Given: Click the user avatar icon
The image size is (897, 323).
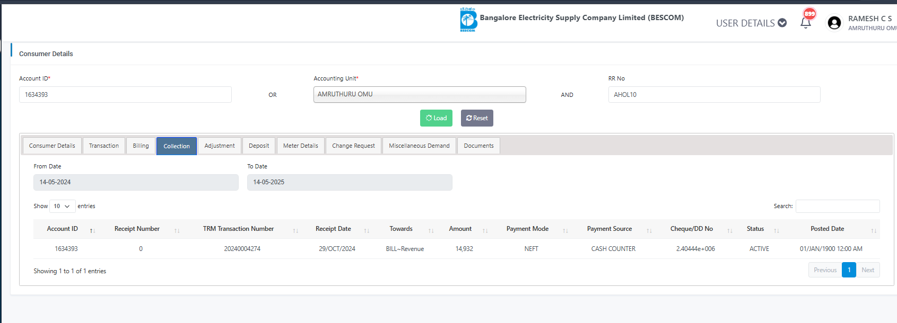Looking at the screenshot, I should pyautogui.click(x=834, y=23).
